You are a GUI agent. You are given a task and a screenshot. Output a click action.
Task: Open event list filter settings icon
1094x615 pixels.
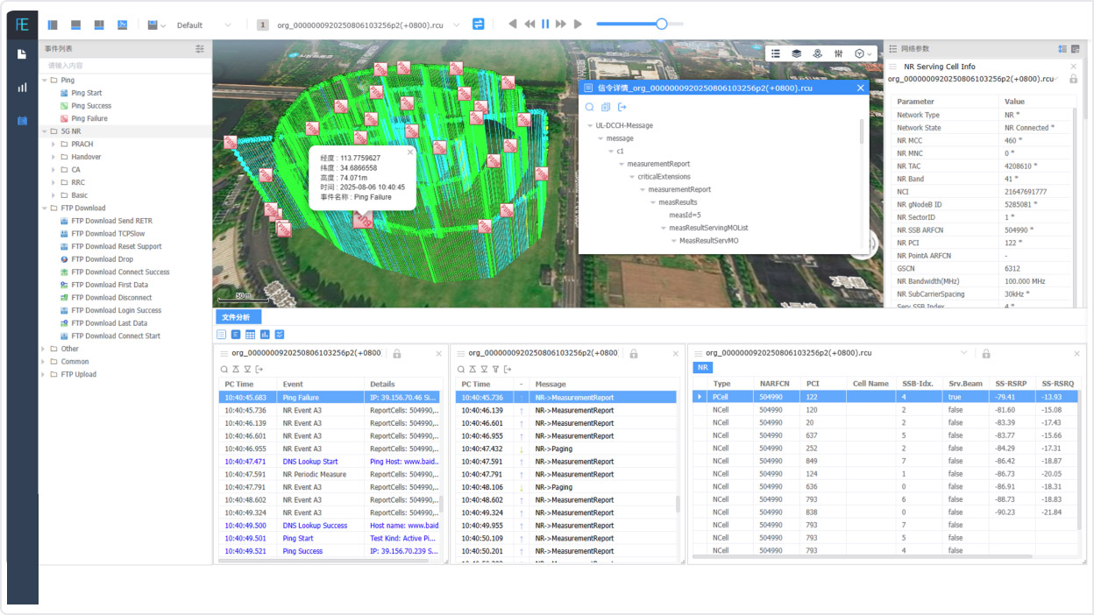pyautogui.click(x=200, y=49)
